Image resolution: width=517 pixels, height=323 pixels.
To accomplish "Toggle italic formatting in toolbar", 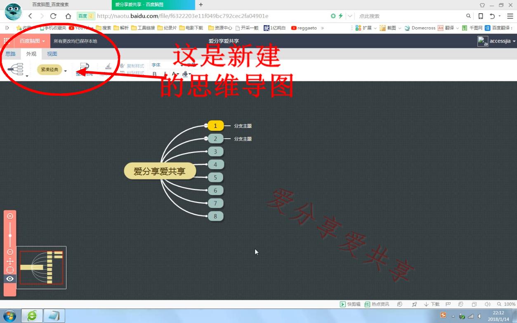I will pos(165,74).
